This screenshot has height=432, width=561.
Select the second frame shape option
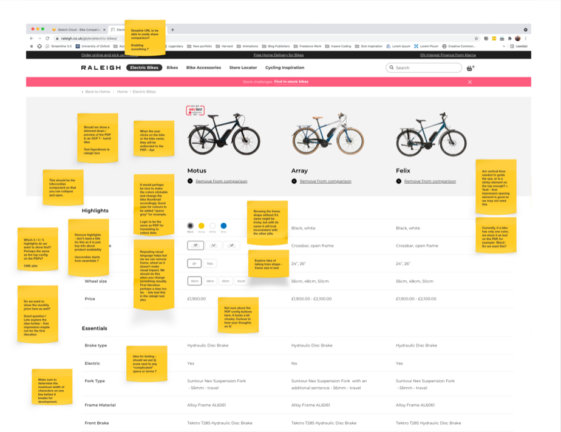[213, 245]
